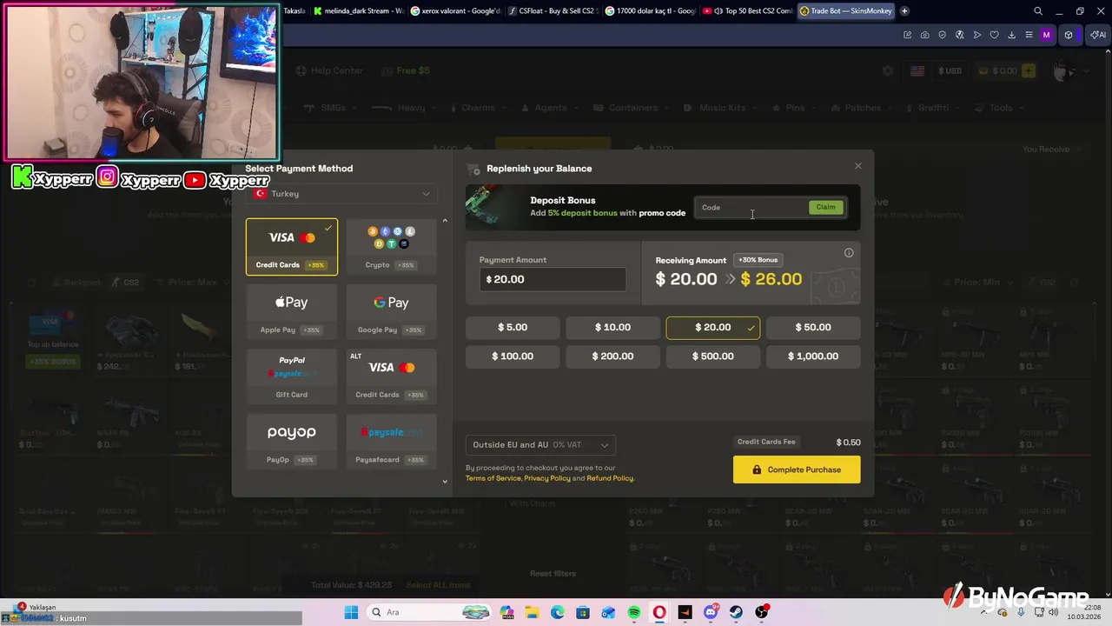The image size is (1112, 626).
Task: Click the yellow plus beside $0.00 balance
Action: (1029, 70)
